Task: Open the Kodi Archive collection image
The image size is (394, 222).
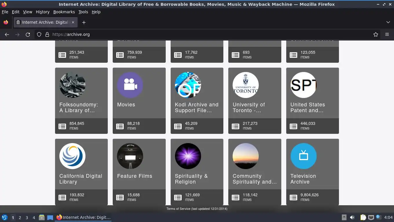Action: [188, 85]
